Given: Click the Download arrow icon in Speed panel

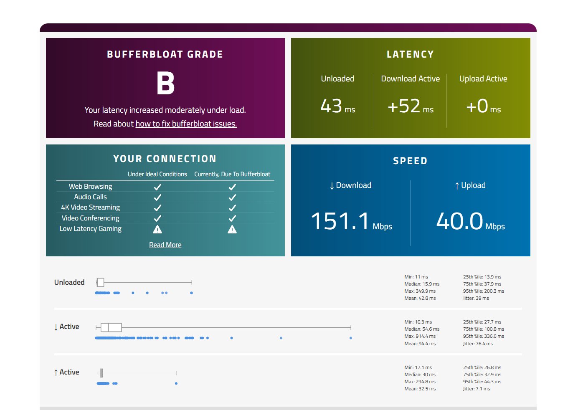Looking at the screenshot, I should [x=331, y=185].
